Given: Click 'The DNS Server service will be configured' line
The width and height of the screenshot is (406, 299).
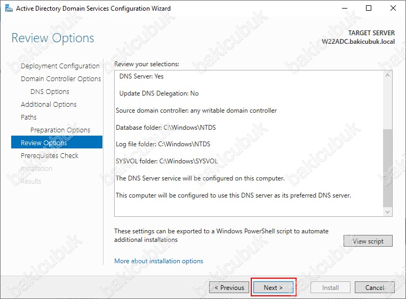Looking at the screenshot, I should pos(200,178).
